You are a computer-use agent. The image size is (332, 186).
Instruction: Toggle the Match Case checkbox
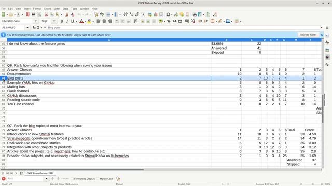[98, 179]
